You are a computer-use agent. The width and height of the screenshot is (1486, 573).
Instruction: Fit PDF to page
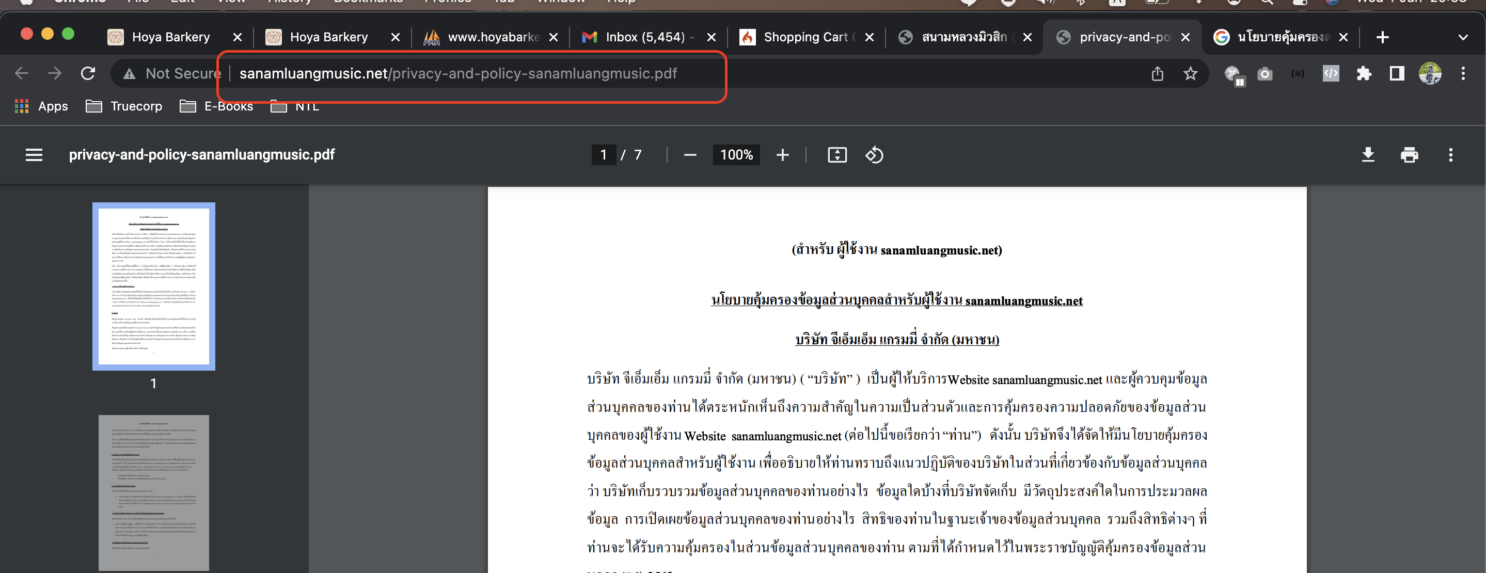[x=837, y=154]
